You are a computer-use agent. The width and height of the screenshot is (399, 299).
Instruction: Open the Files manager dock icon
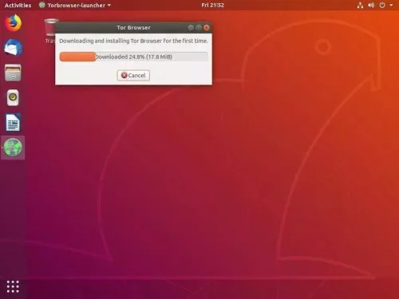pos(13,73)
